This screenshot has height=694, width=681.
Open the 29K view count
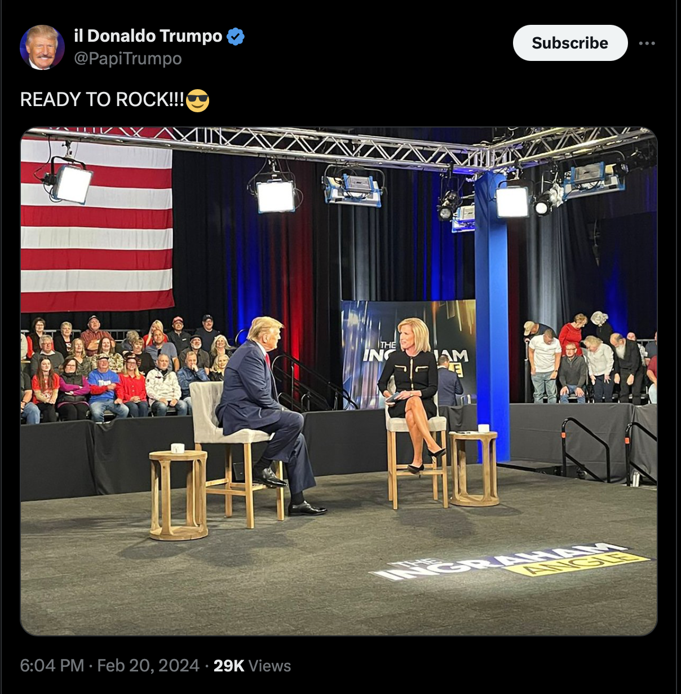coord(228,666)
